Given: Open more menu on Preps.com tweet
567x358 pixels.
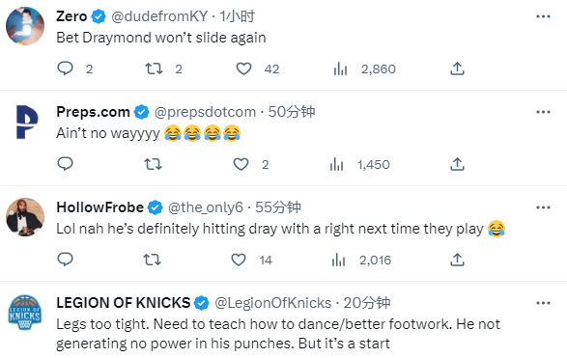Looking at the screenshot, I should click(543, 112).
